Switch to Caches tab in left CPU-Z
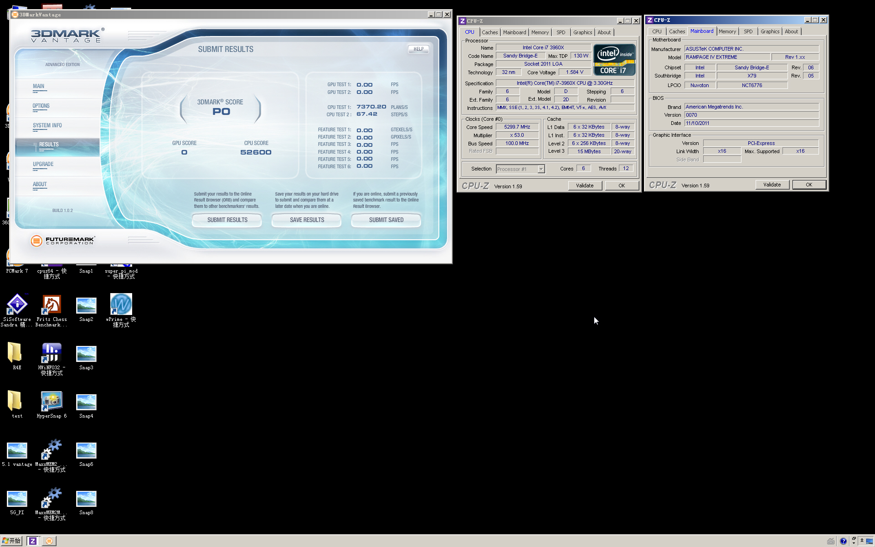 tap(489, 32)
